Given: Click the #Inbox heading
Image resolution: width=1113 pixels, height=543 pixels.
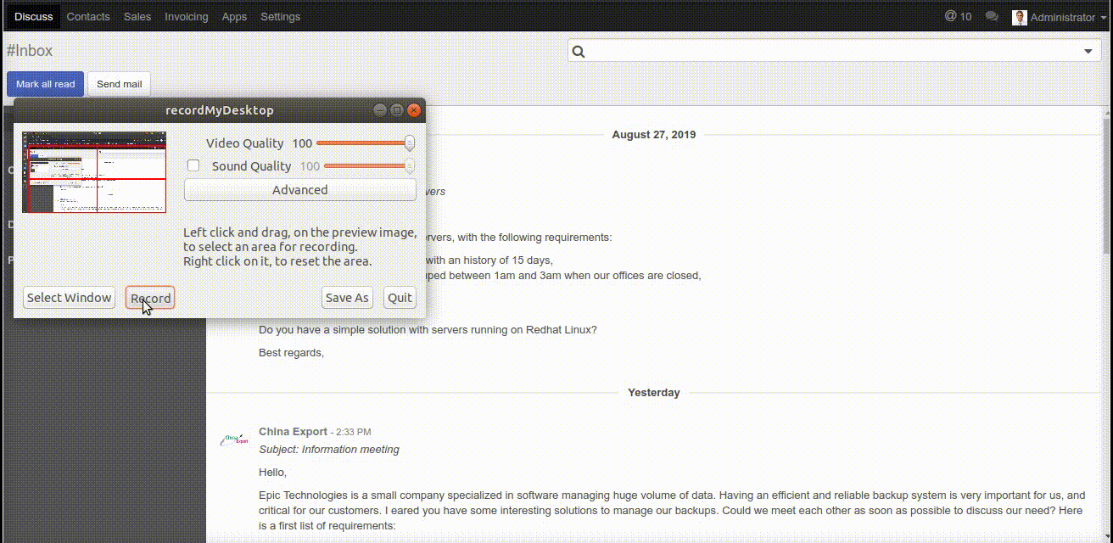Looking at the screenshot, I should point(30,51).
